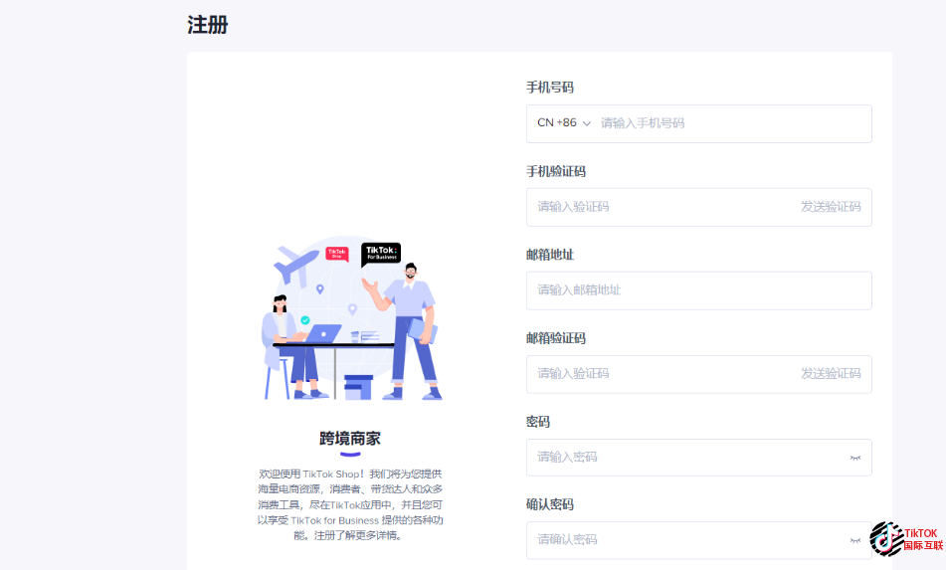Screen dimensions: 946x570
Task: Click the email address input field
Action: [698, 290]
